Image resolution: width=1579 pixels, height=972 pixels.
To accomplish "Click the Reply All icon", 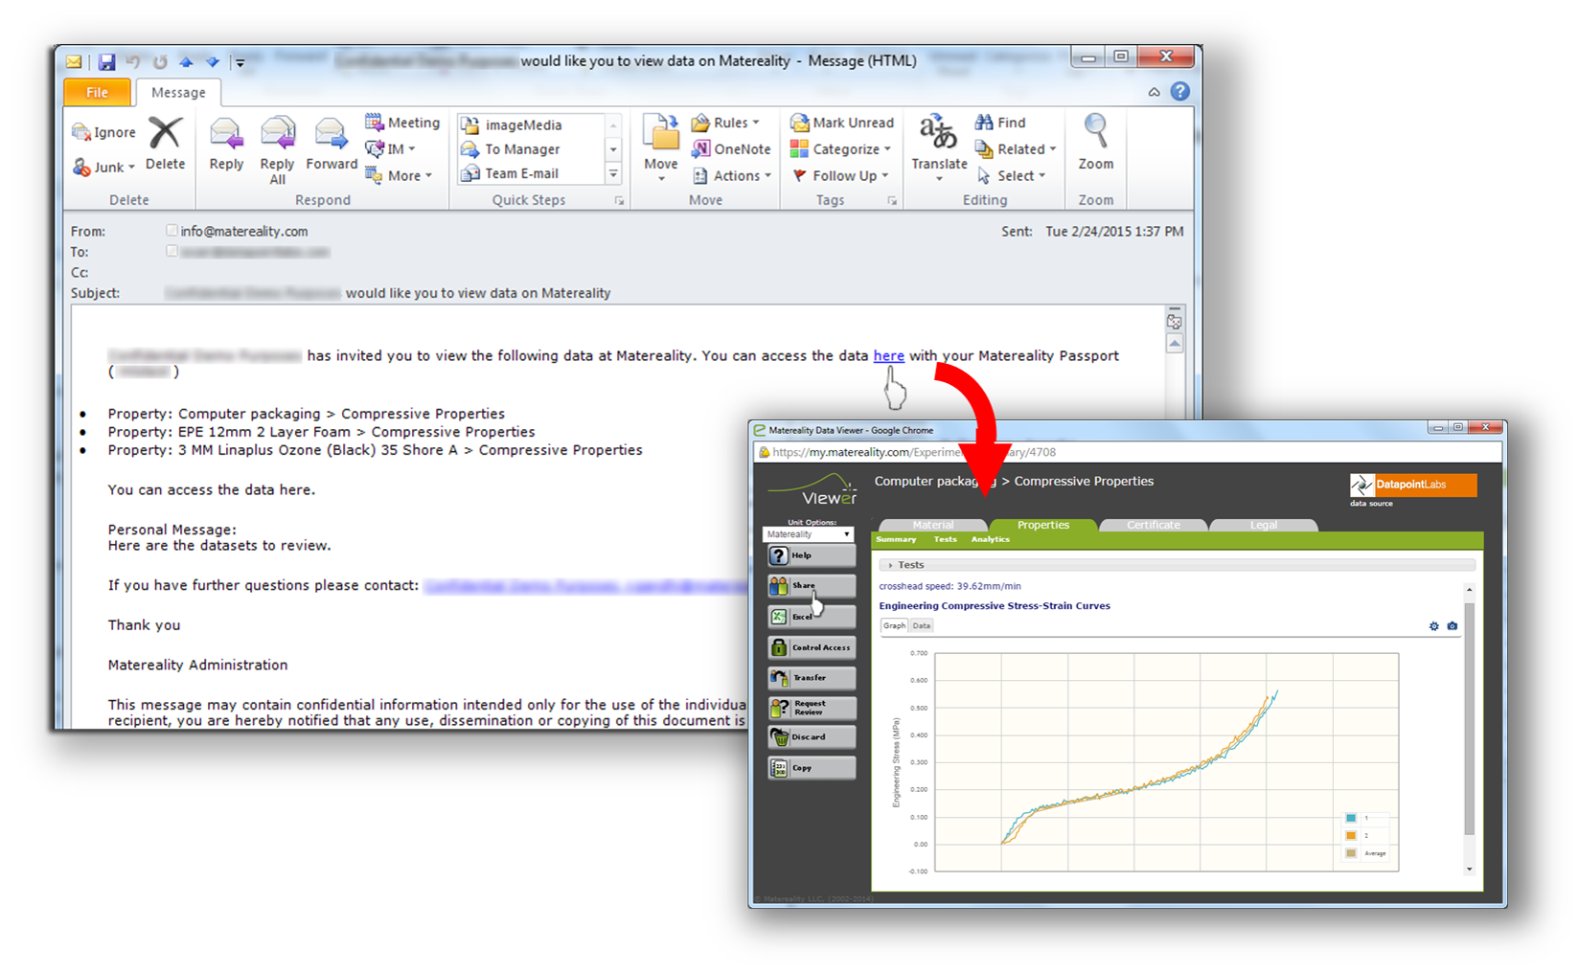I will click(x=278, y=135).
